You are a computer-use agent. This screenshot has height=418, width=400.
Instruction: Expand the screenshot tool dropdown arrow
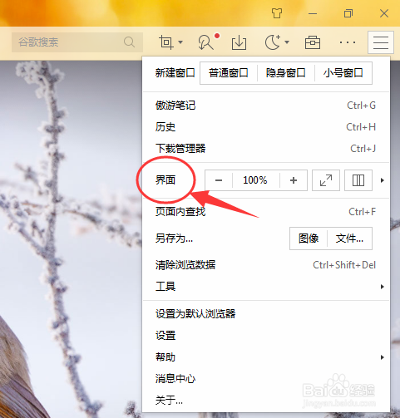(180, 42)
